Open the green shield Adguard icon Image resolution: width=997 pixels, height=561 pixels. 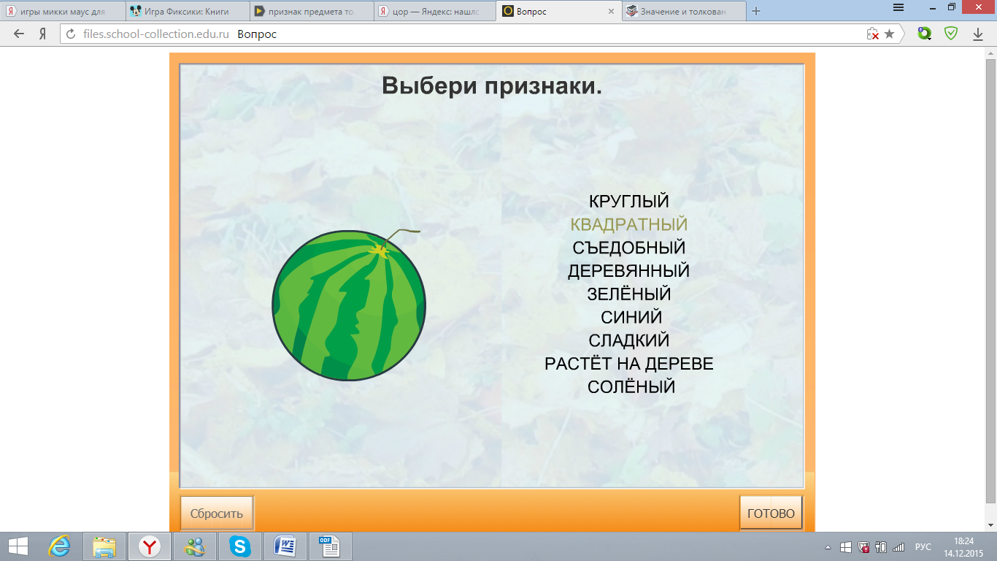click(951, 34)
